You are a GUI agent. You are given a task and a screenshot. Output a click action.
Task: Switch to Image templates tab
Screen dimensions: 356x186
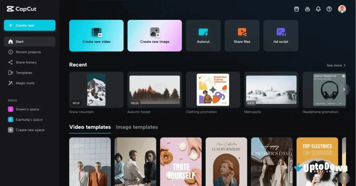(x=137, y=127)
